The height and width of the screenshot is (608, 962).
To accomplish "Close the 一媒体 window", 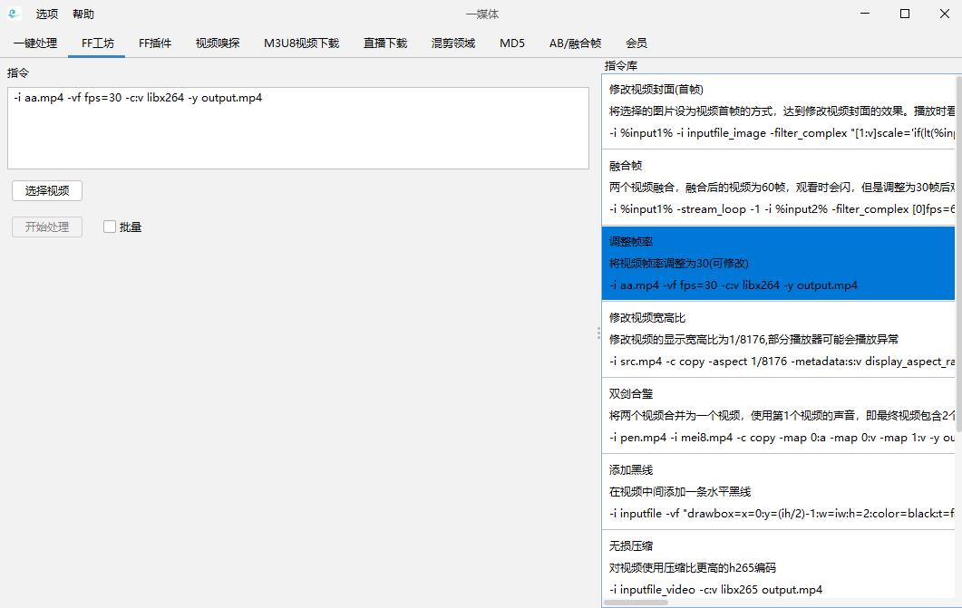I will (x=944, y=14).
